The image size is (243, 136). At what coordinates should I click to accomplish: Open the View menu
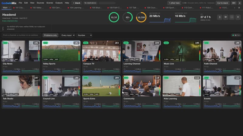click(32, 3)
